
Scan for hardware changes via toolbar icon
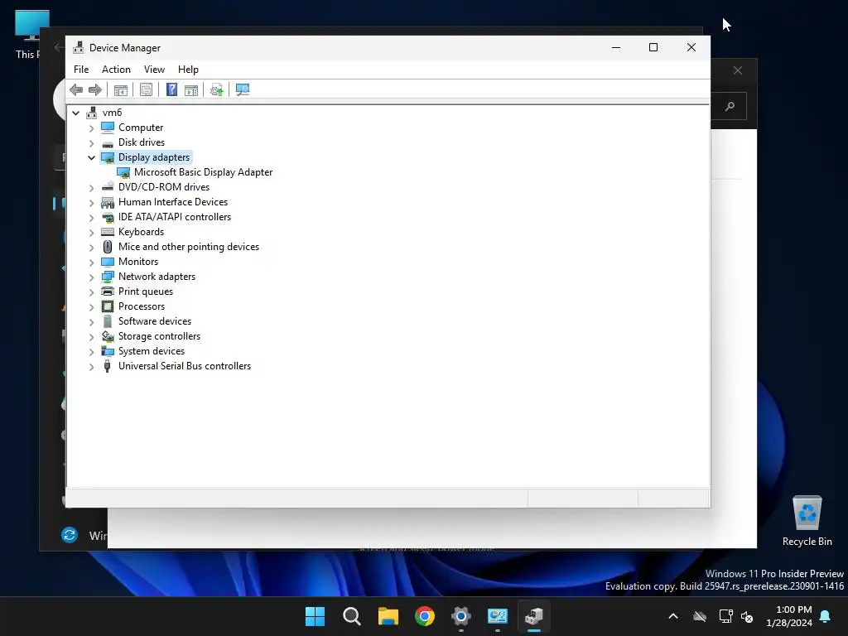(x=243, y=89)
